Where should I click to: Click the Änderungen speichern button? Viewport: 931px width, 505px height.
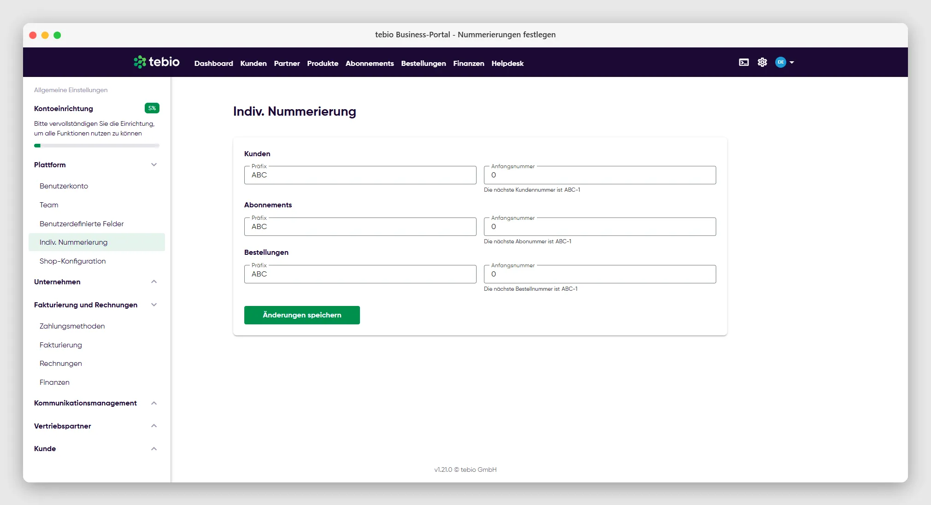pos(302,315)
